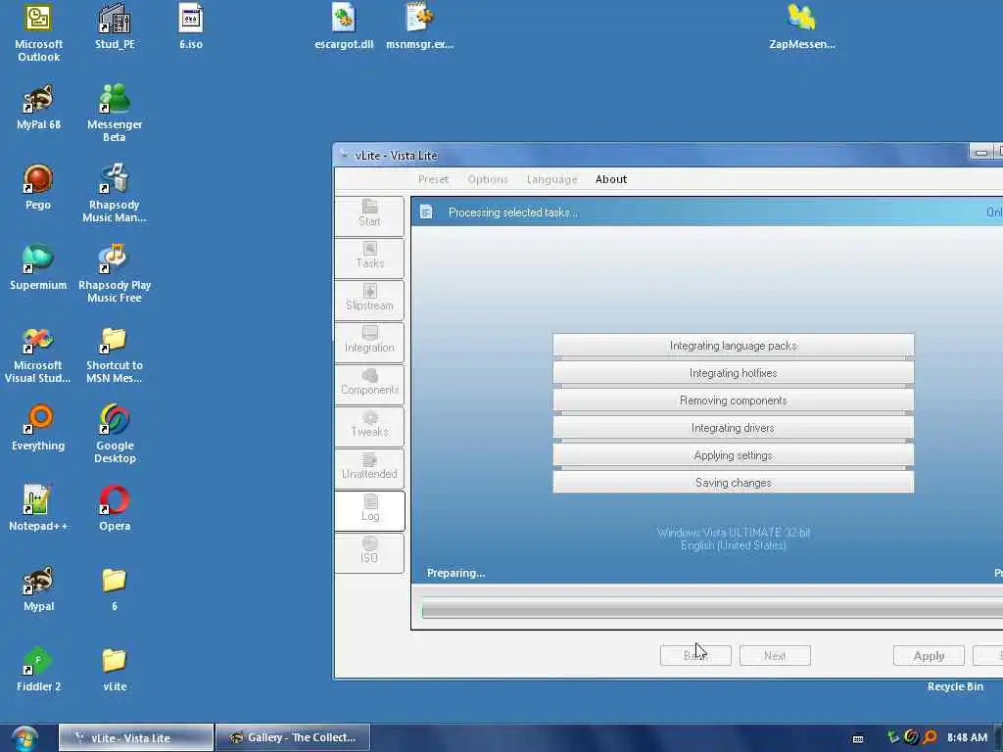Open the Preset menu in vLite
The image size is (1003, 752).
tap(433, 180)
